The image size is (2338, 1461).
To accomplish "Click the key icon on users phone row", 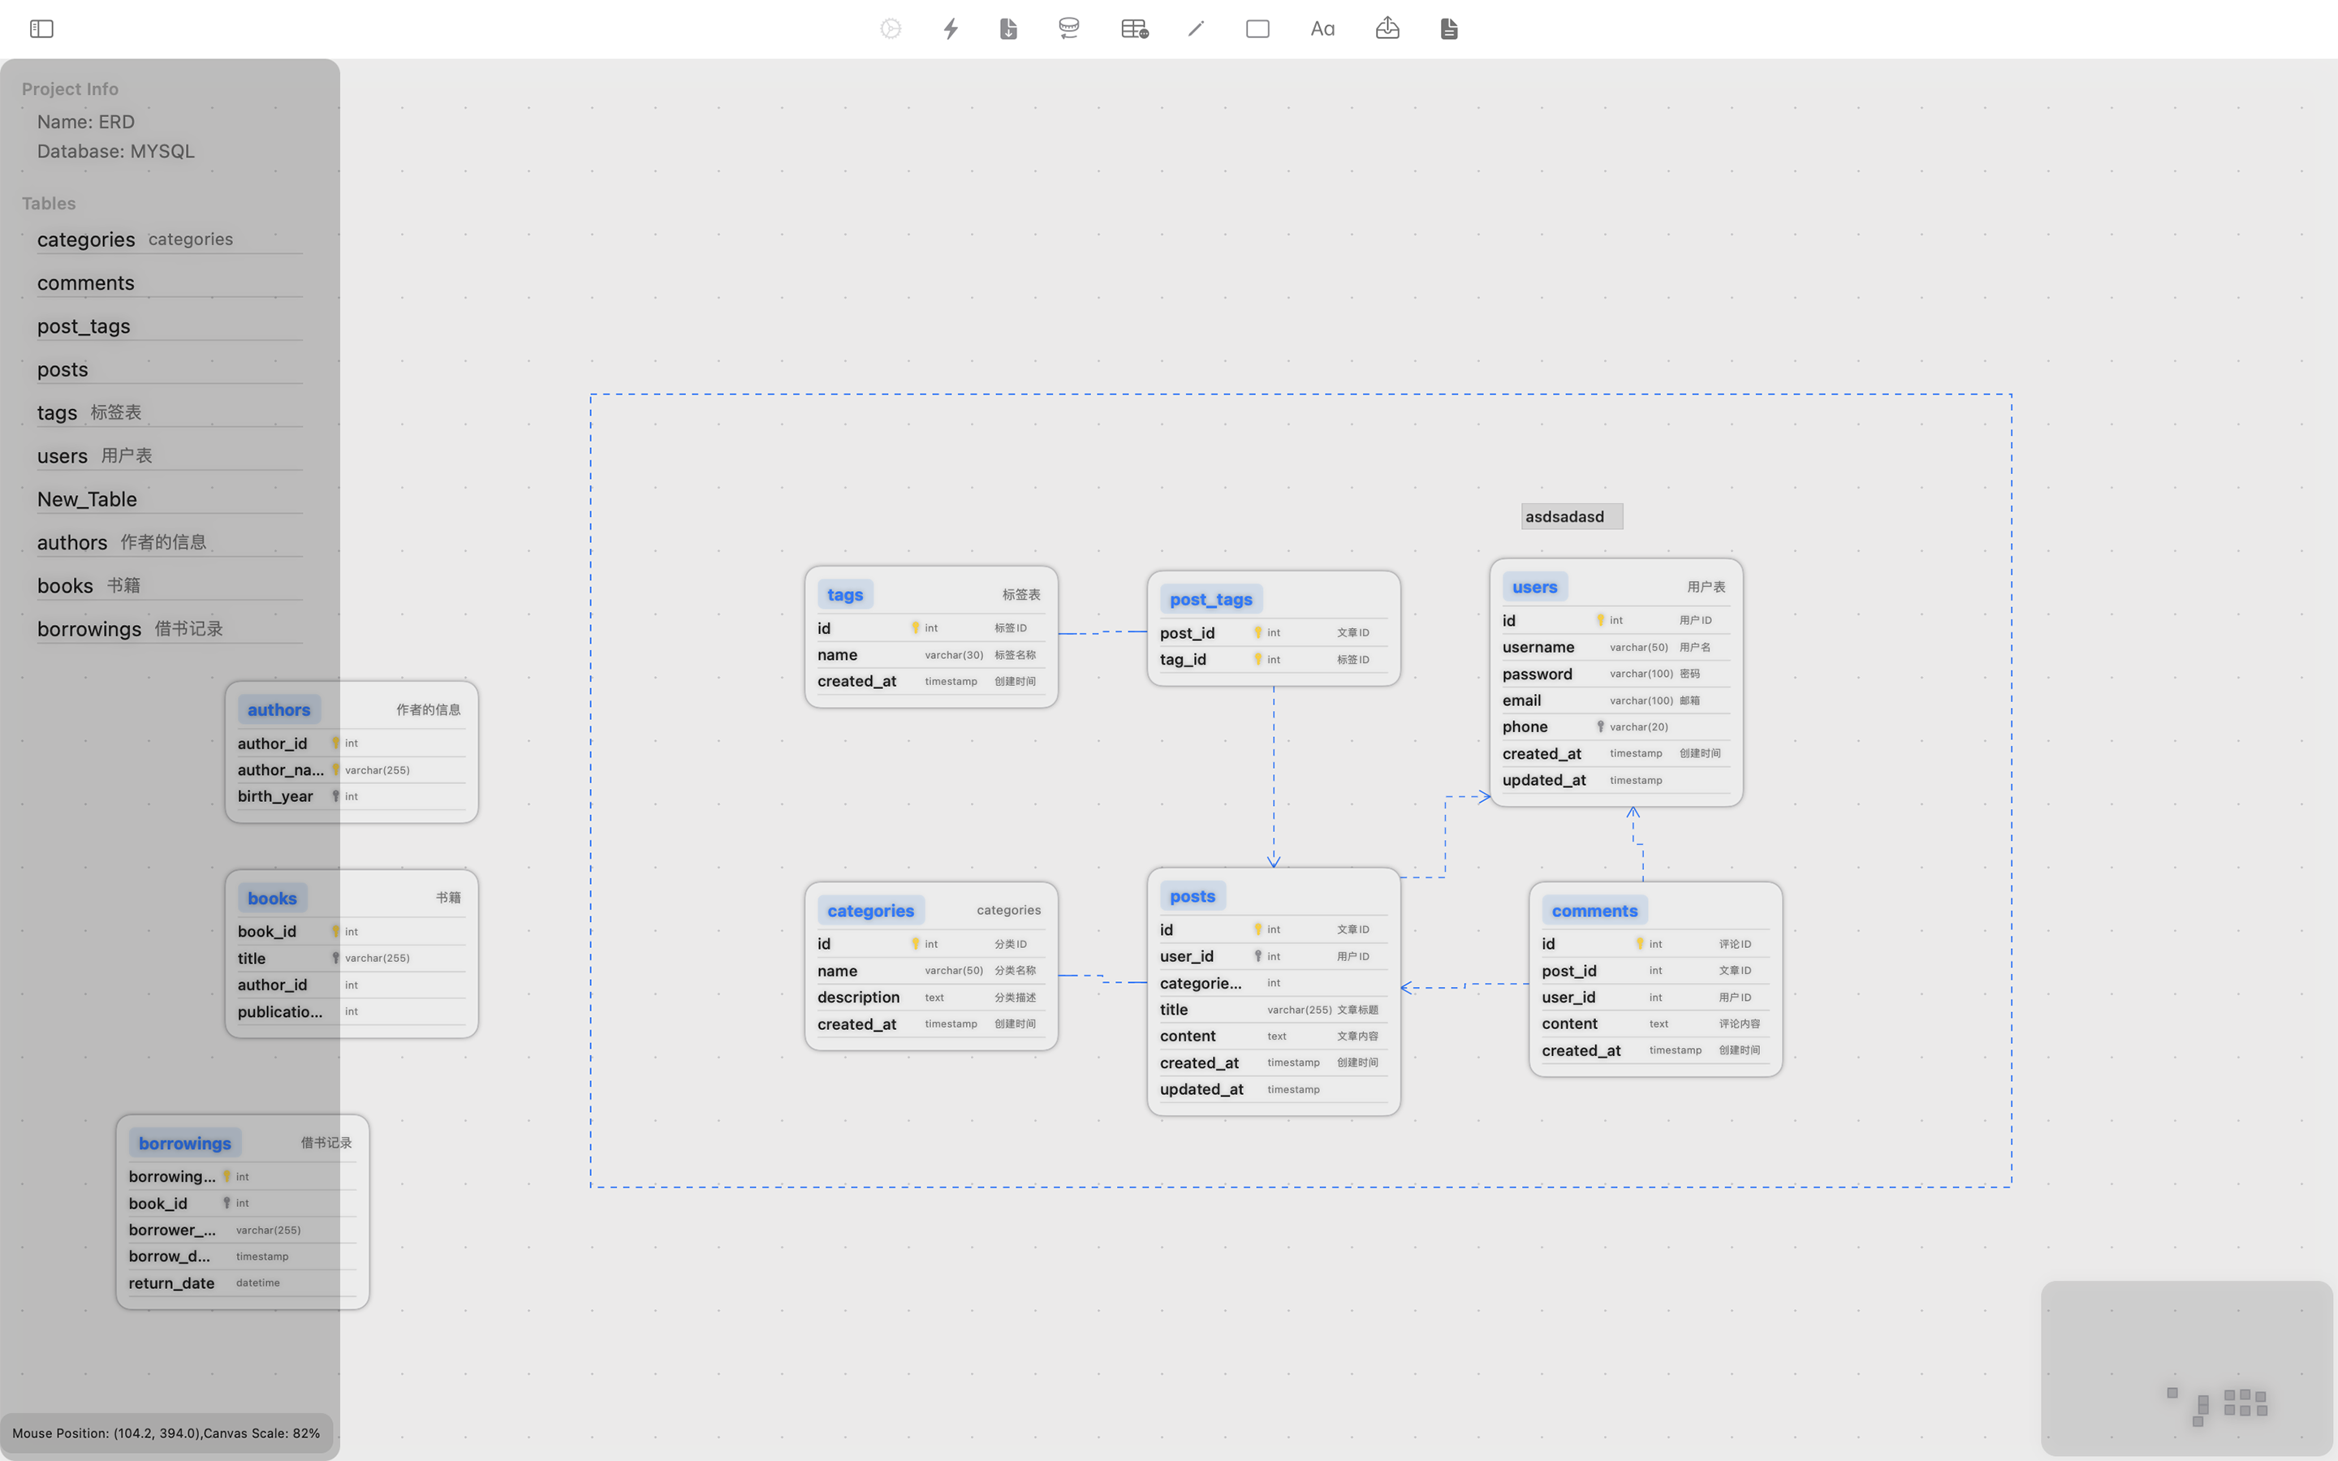I will [1600, 726].
